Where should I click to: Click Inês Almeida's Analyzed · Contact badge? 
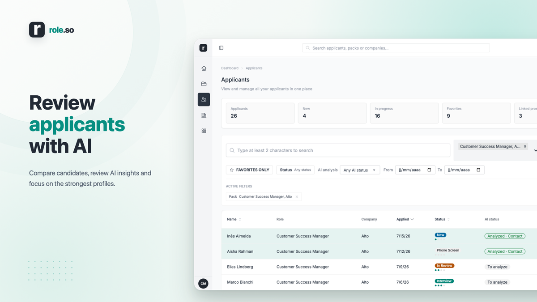pyautogui.click(x=505, y=236)
